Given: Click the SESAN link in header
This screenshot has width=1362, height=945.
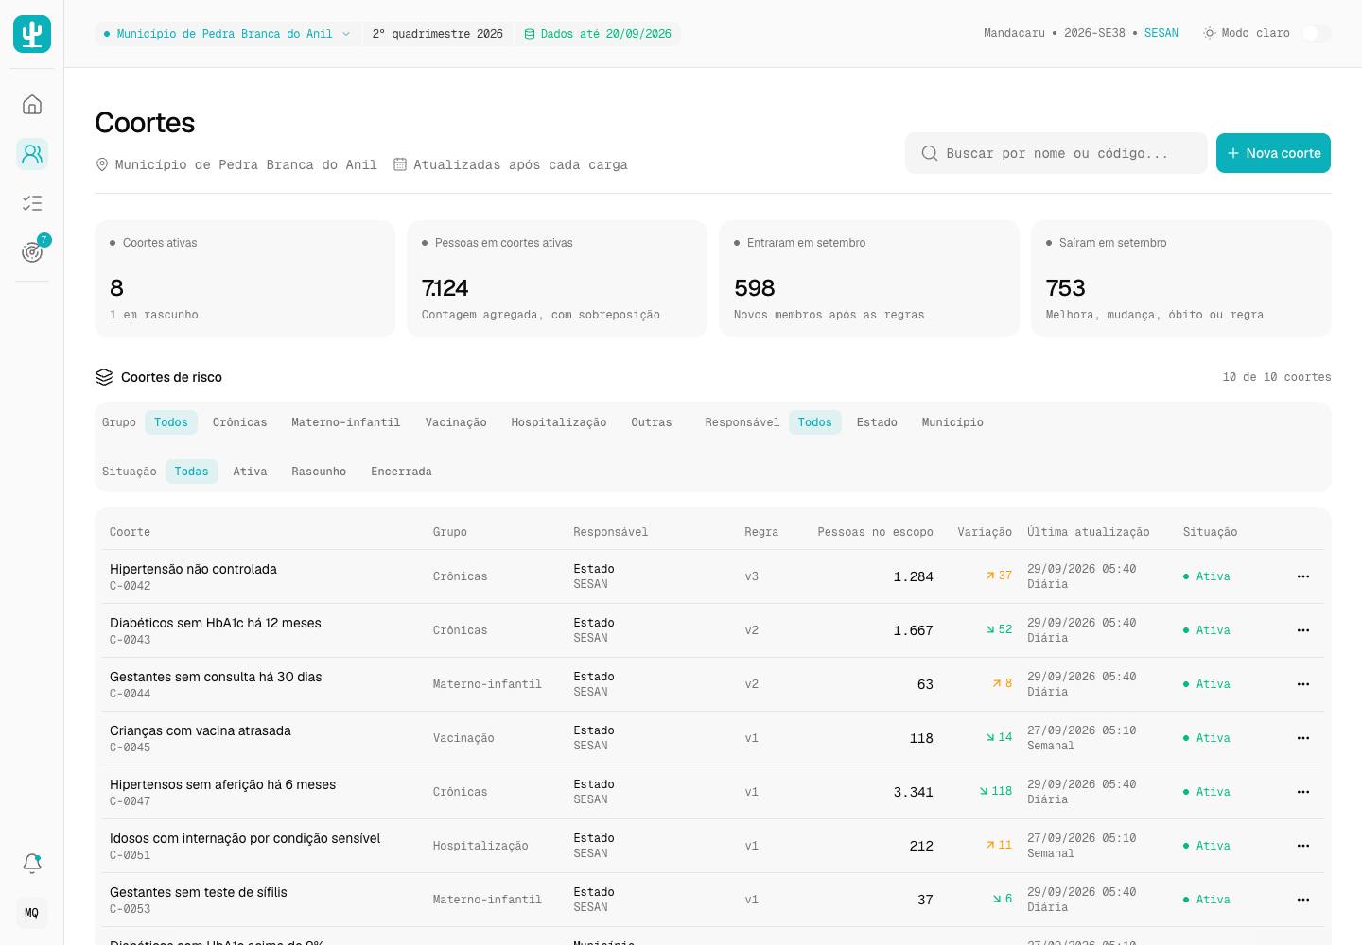Looking at the screenshot, I should [x=1161, y=33].
